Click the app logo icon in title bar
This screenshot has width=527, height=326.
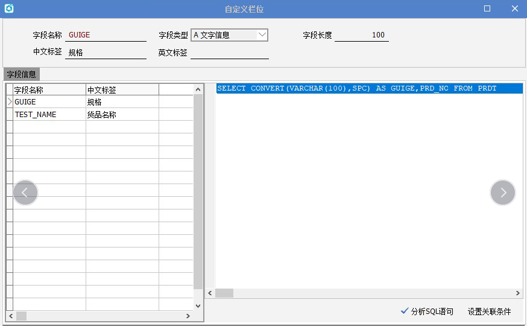(8, 8)
